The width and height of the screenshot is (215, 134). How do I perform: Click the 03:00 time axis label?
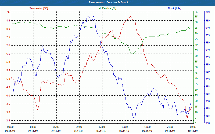pos(33,127)
